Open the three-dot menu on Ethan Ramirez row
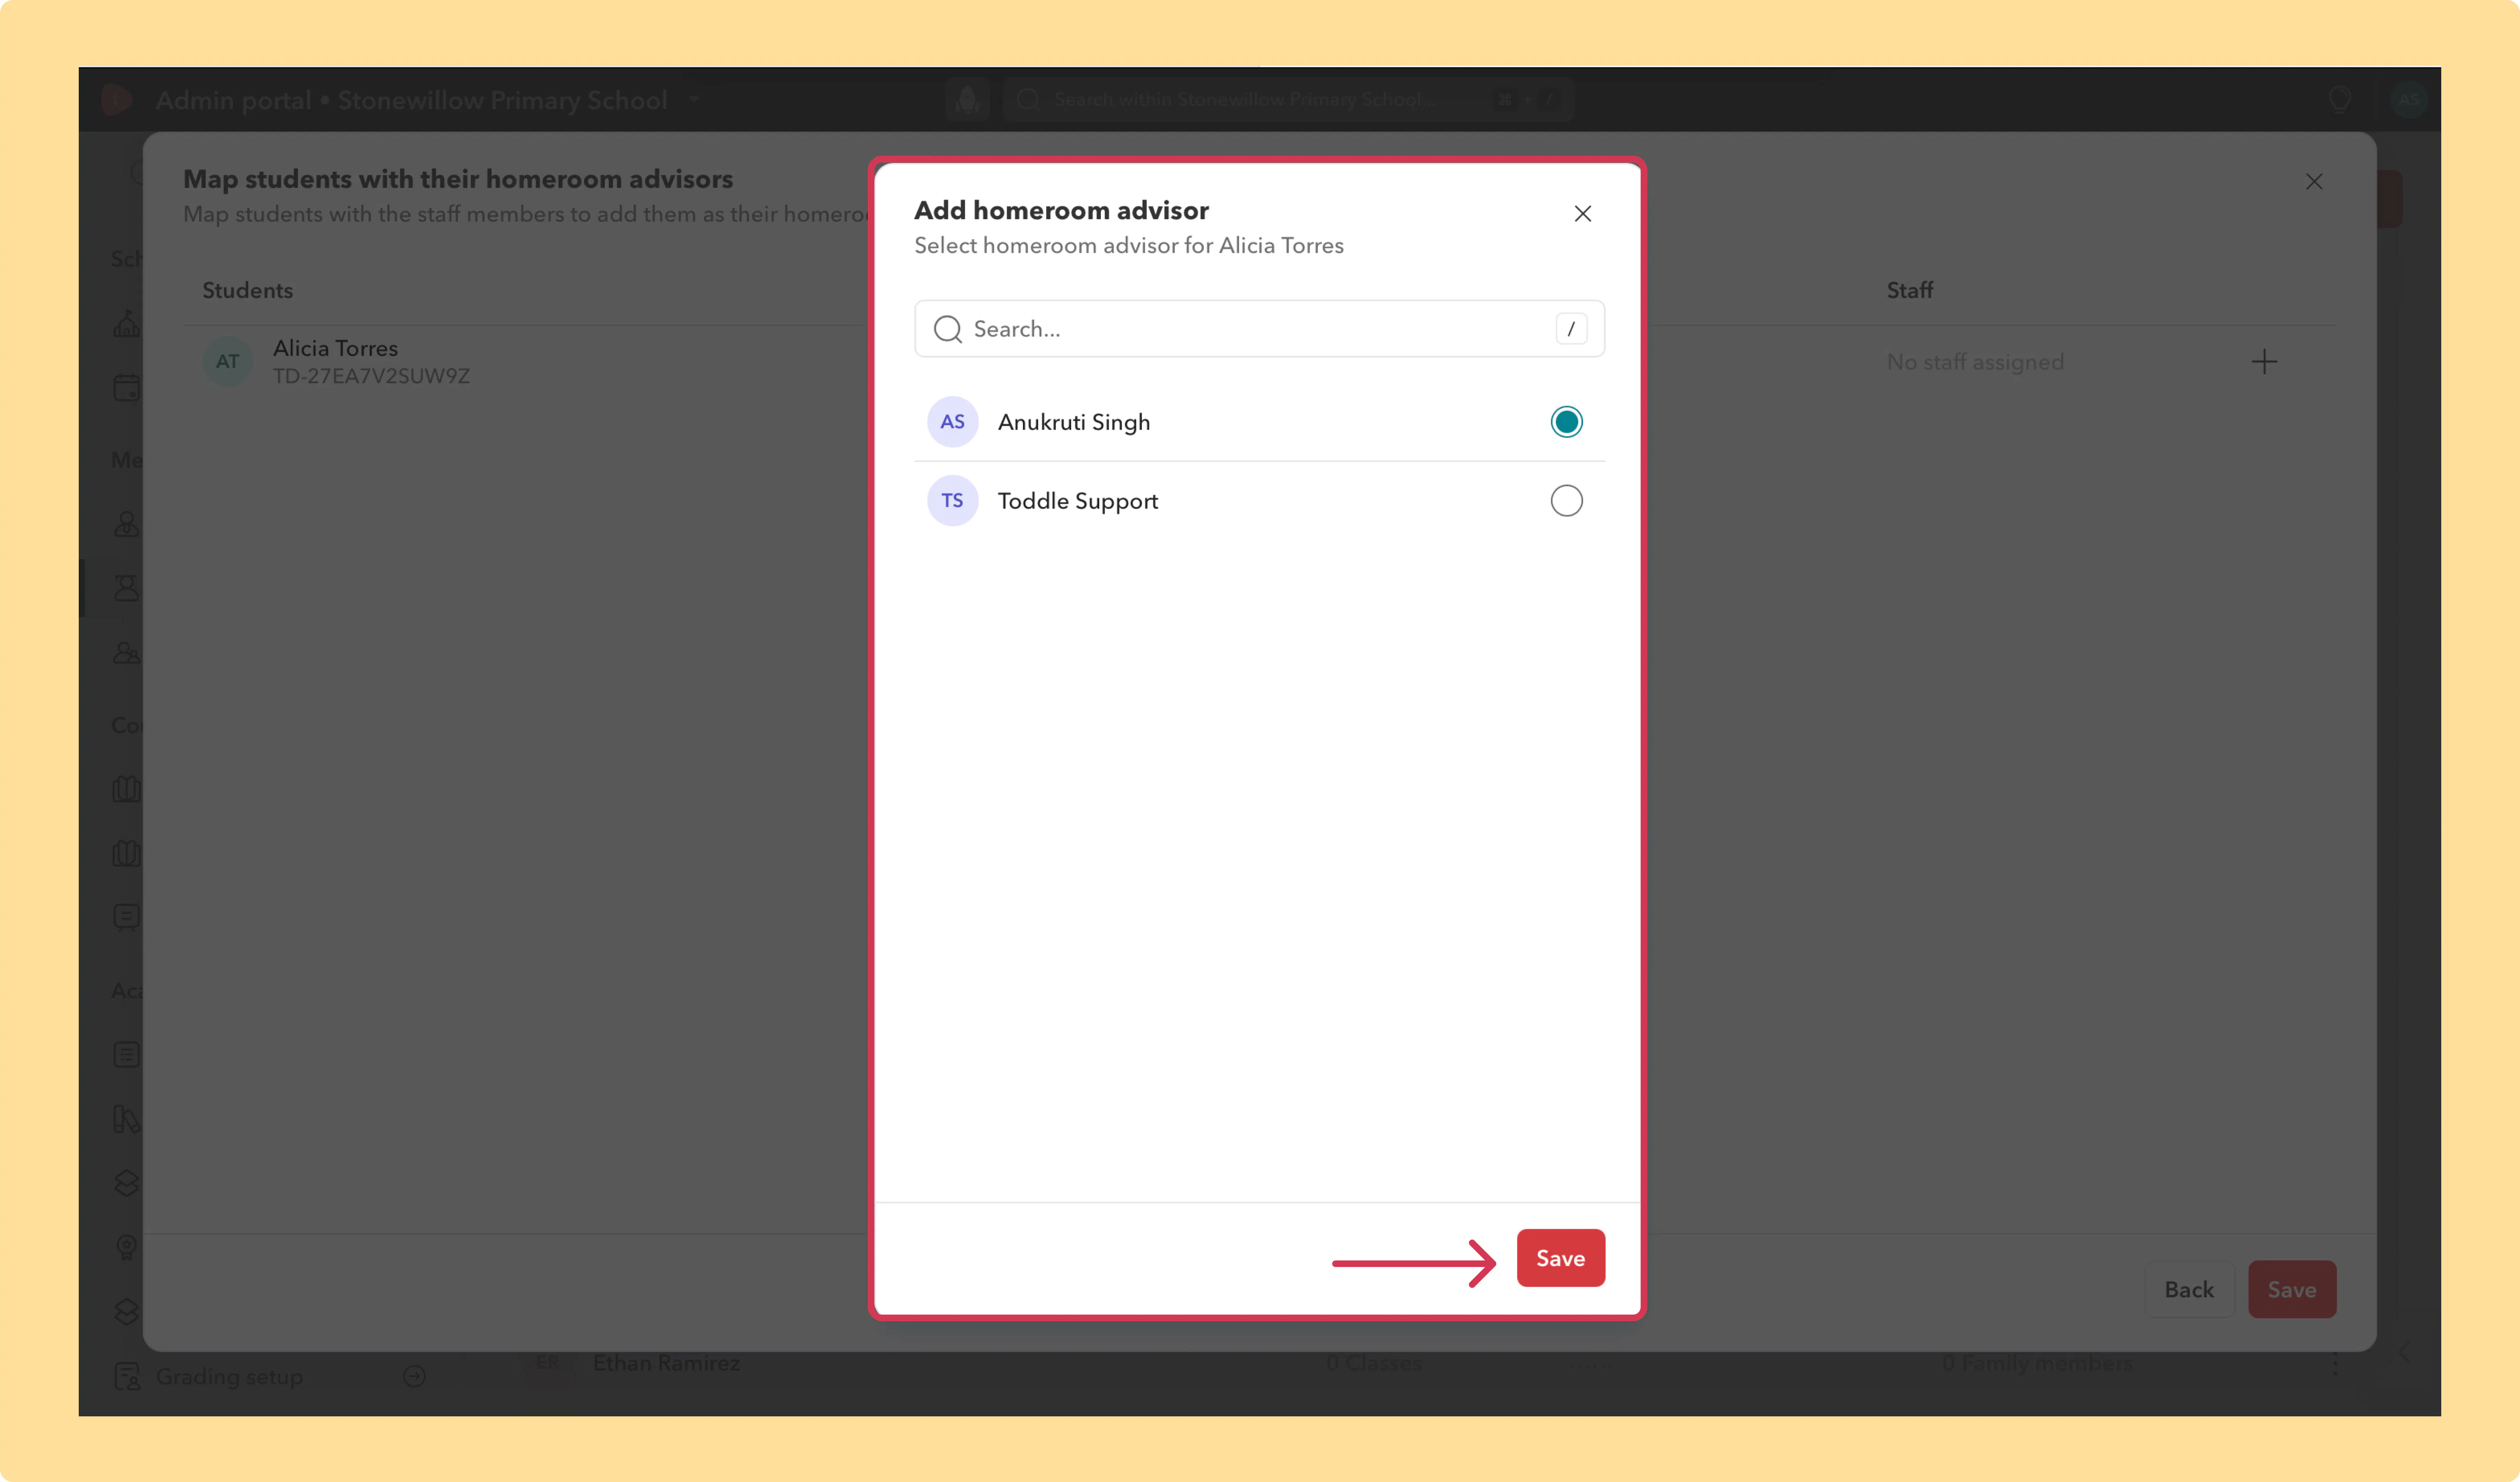 click(2335, 1365)
